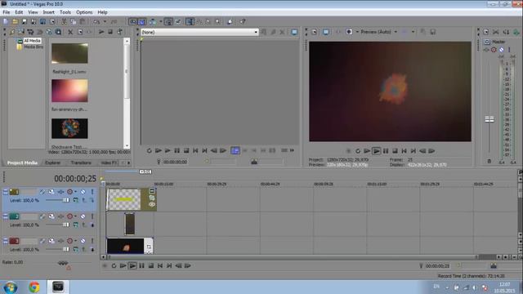Switch to the Transitions tab
Viewport: 523px width, 294px height.
point(81,163)
